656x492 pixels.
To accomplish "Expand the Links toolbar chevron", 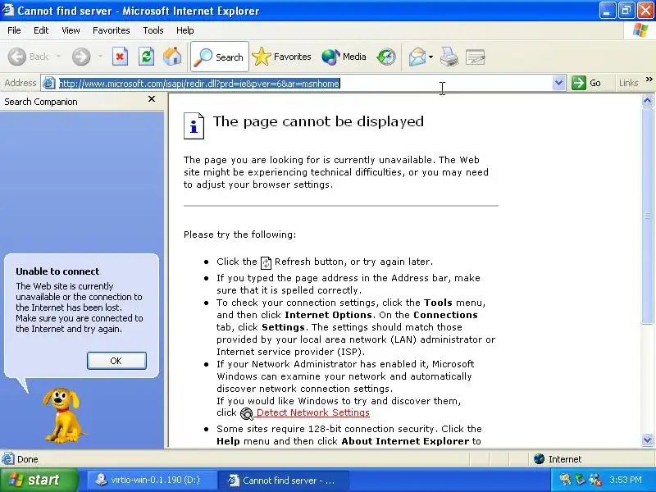I will pos(649,79).
